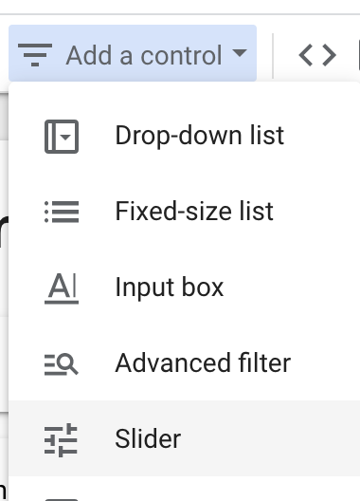The width and height of the screenshot is (360, 501).
Task: Click blank area right of Advanced filter text
Action: (326, 362)
